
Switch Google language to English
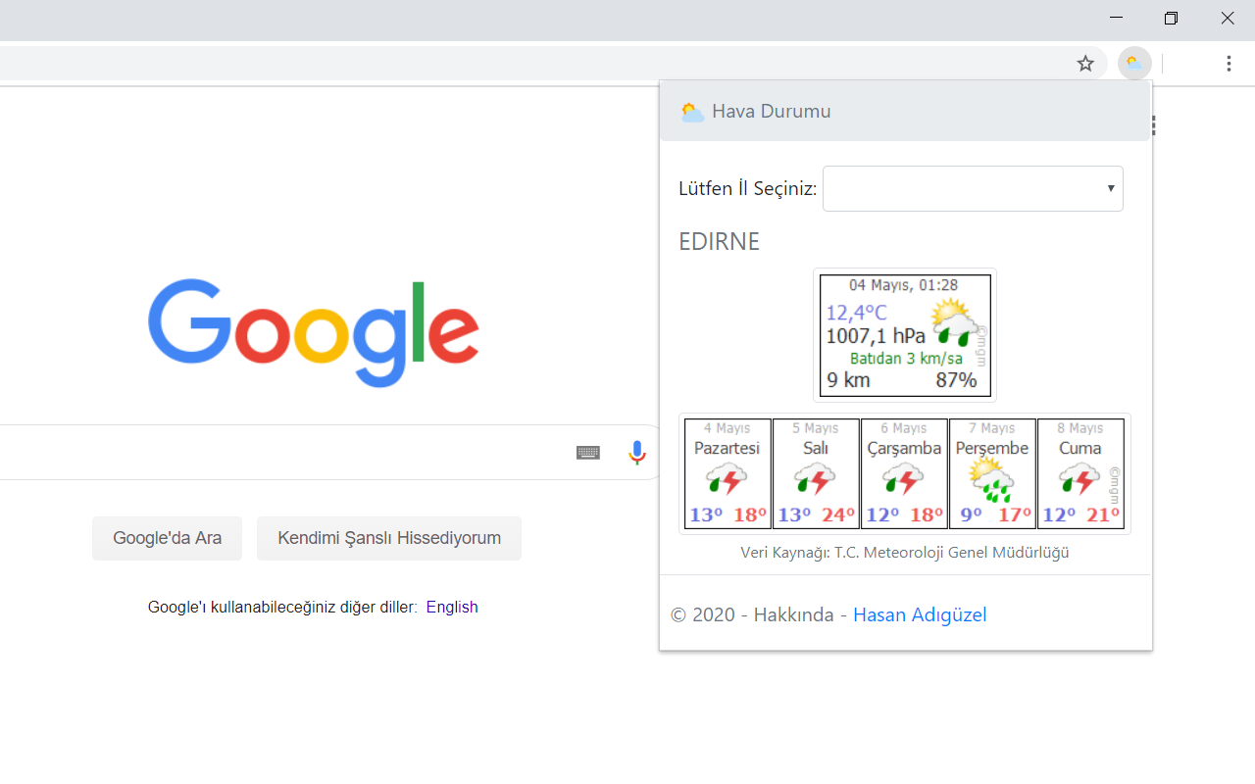click(x=452, y=607)
